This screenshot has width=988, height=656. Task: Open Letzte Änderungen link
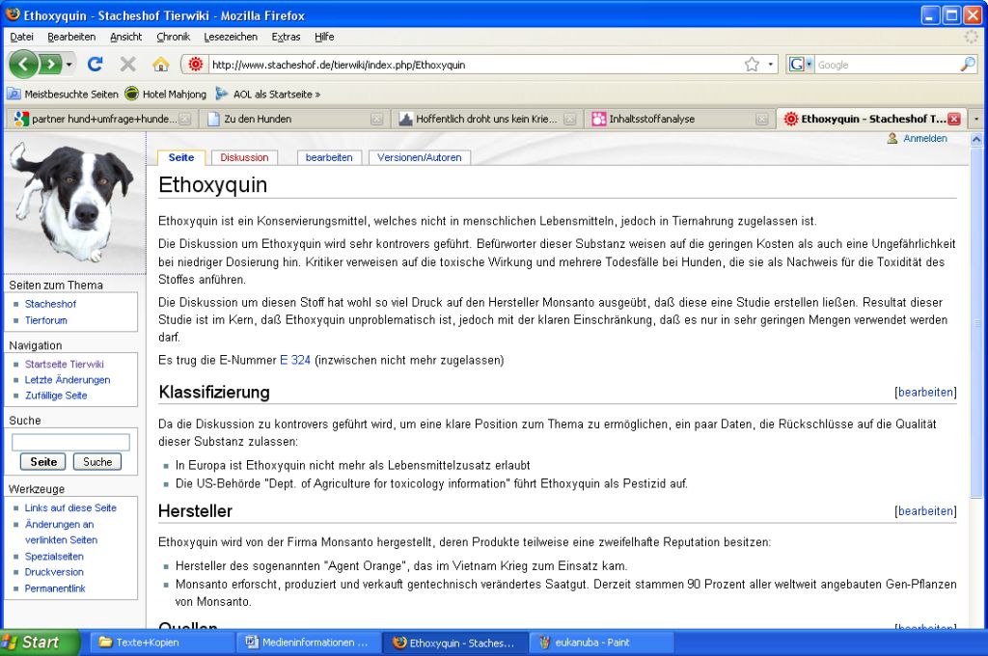pyautogui.click(x=68, y=379)
